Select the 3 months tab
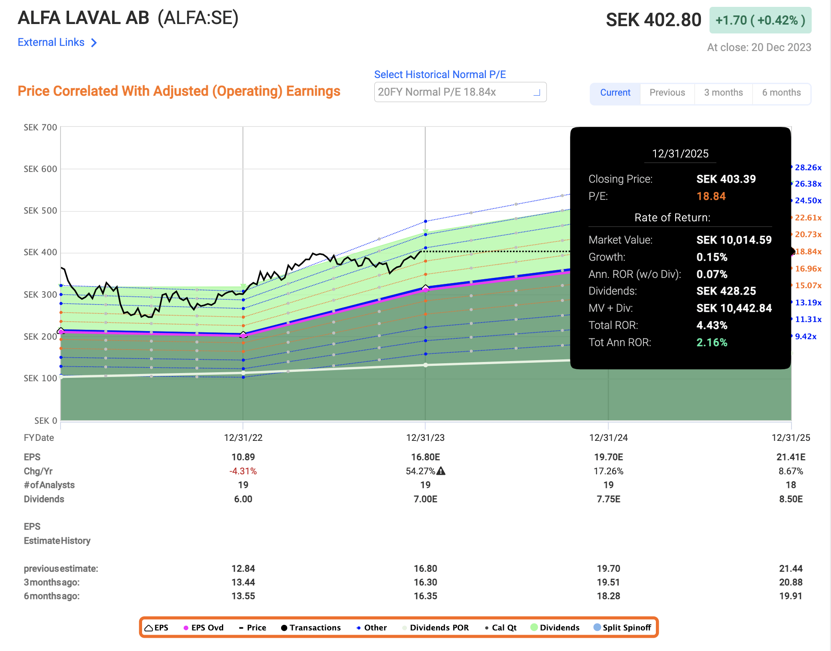Screen dimensions: 831x651 723,93
